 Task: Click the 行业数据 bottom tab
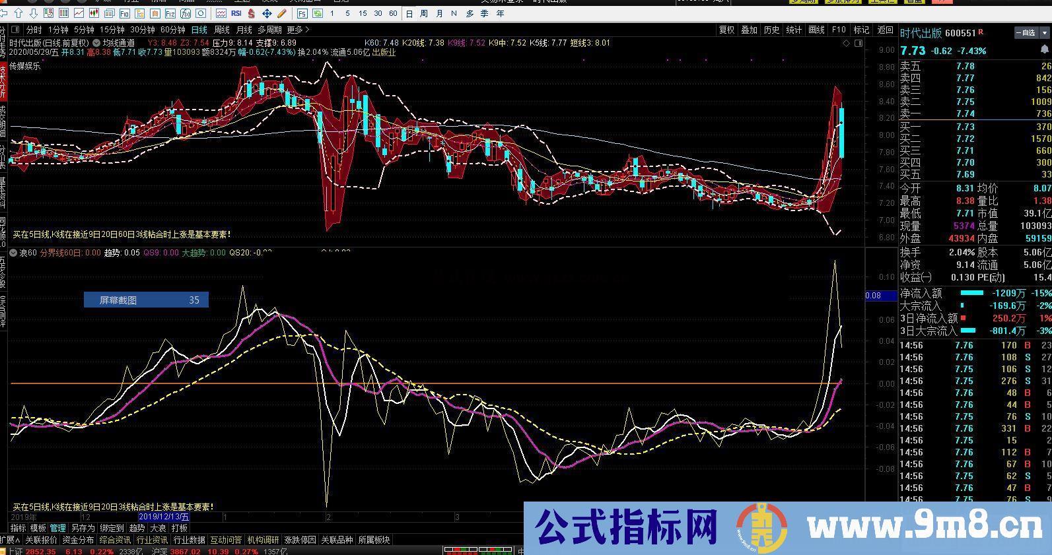tap(189, 540)
